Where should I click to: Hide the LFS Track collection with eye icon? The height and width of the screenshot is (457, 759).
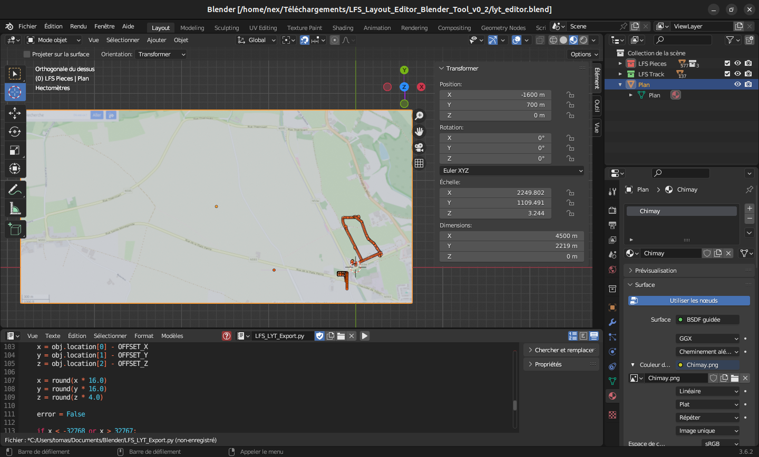pyautogui.click(x=738, y=74)
